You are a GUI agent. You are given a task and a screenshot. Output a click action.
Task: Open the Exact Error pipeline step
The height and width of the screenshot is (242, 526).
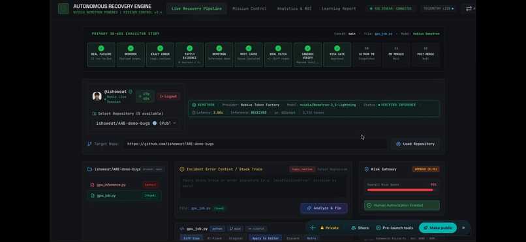(x=160, y=55)
